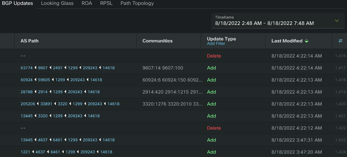Viewport: 347px width, 157px height.
Task: Click the AS Path column header
Action: pos(29,41)
